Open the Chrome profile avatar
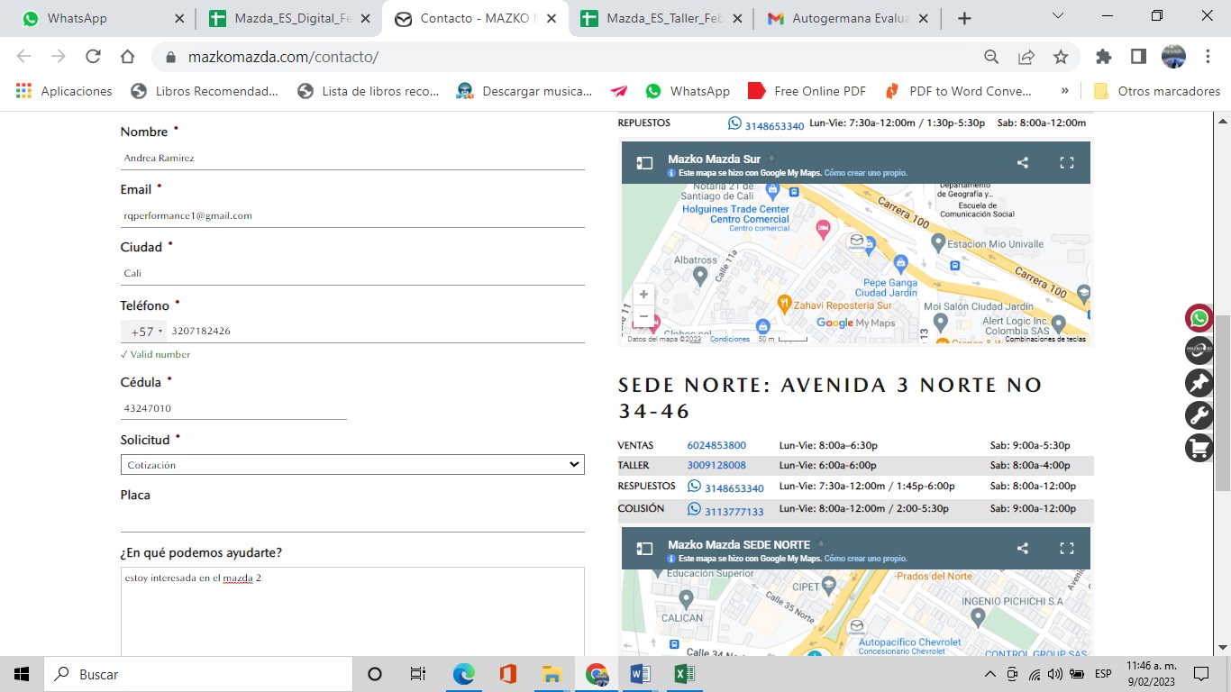This screenshot has width=1231, height=692. [x=1173, y=57]
